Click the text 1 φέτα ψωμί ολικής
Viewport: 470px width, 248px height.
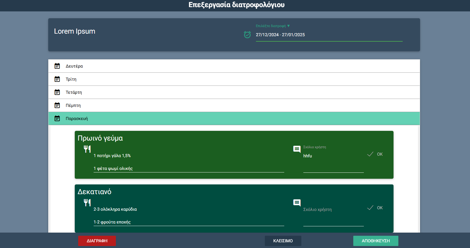pos(113,168)
